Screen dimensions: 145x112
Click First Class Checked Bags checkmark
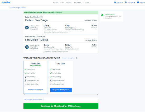tap(51, 77)
